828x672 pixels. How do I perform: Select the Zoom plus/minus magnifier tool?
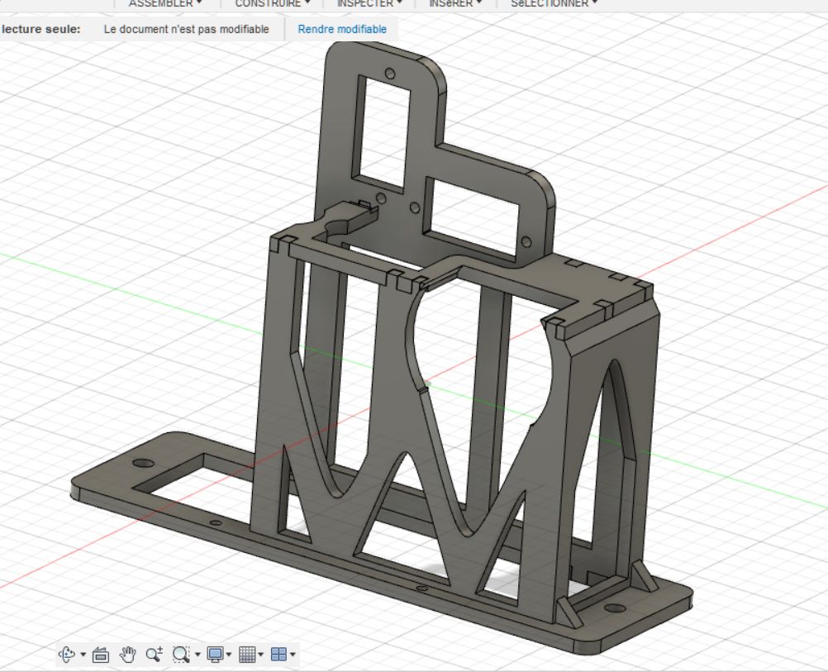click(155, 655)
